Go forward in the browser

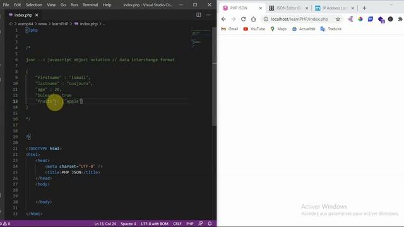(x=234, y=19)
